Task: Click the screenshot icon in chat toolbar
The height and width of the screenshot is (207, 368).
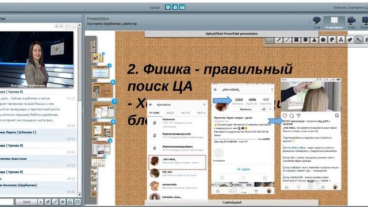Action: [x=63, y=202]
